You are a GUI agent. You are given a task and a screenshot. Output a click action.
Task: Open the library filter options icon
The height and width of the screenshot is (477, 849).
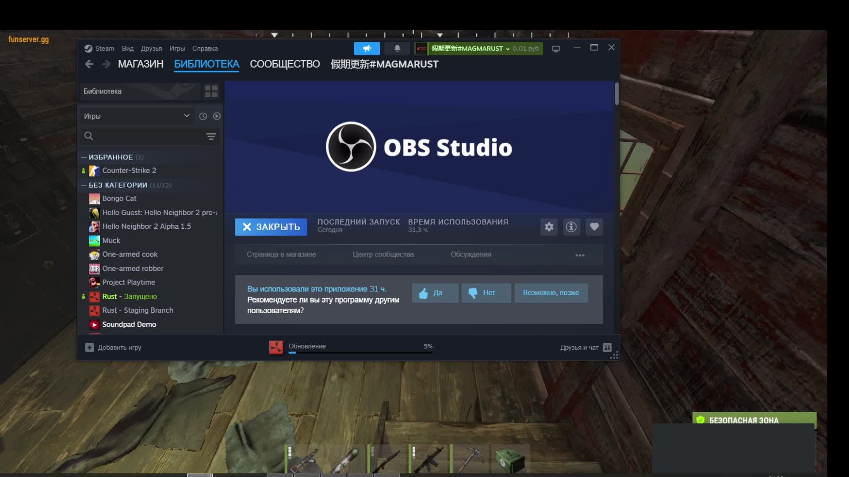point(211,136)
